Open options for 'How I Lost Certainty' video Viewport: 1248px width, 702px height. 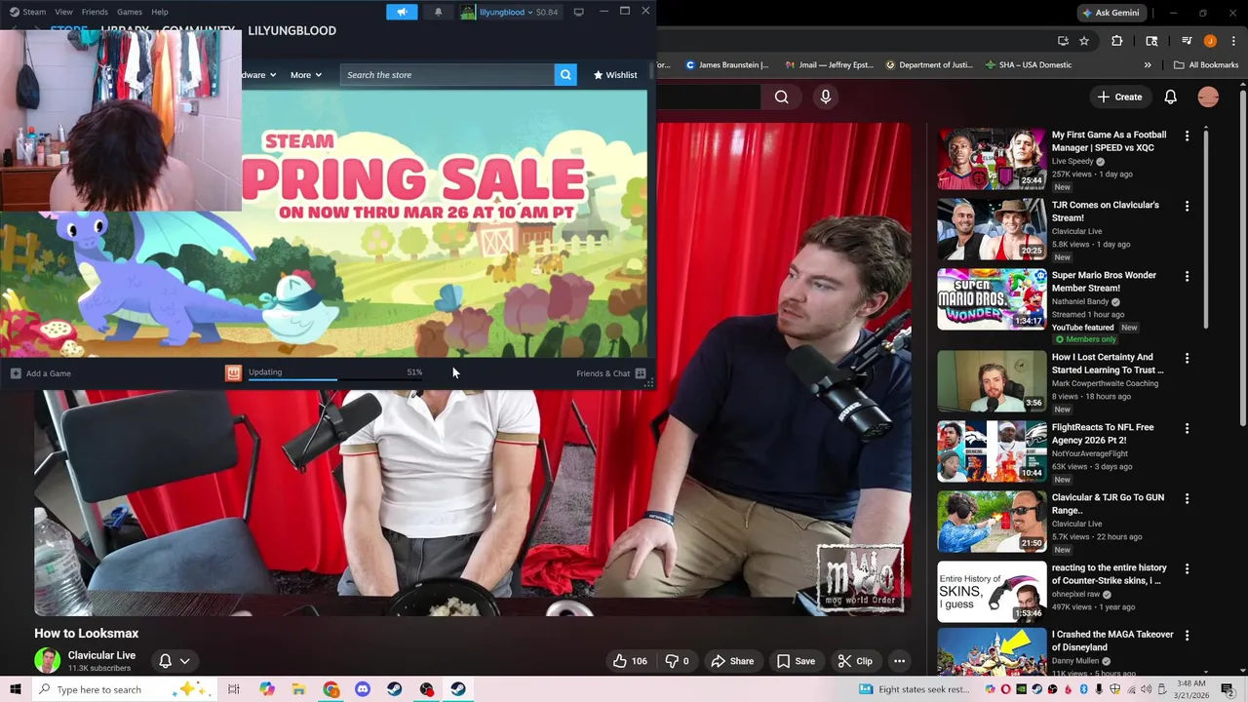tap(1187, 359)
